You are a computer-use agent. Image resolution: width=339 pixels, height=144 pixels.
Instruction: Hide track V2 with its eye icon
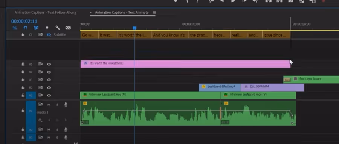[x=49, y=87]
